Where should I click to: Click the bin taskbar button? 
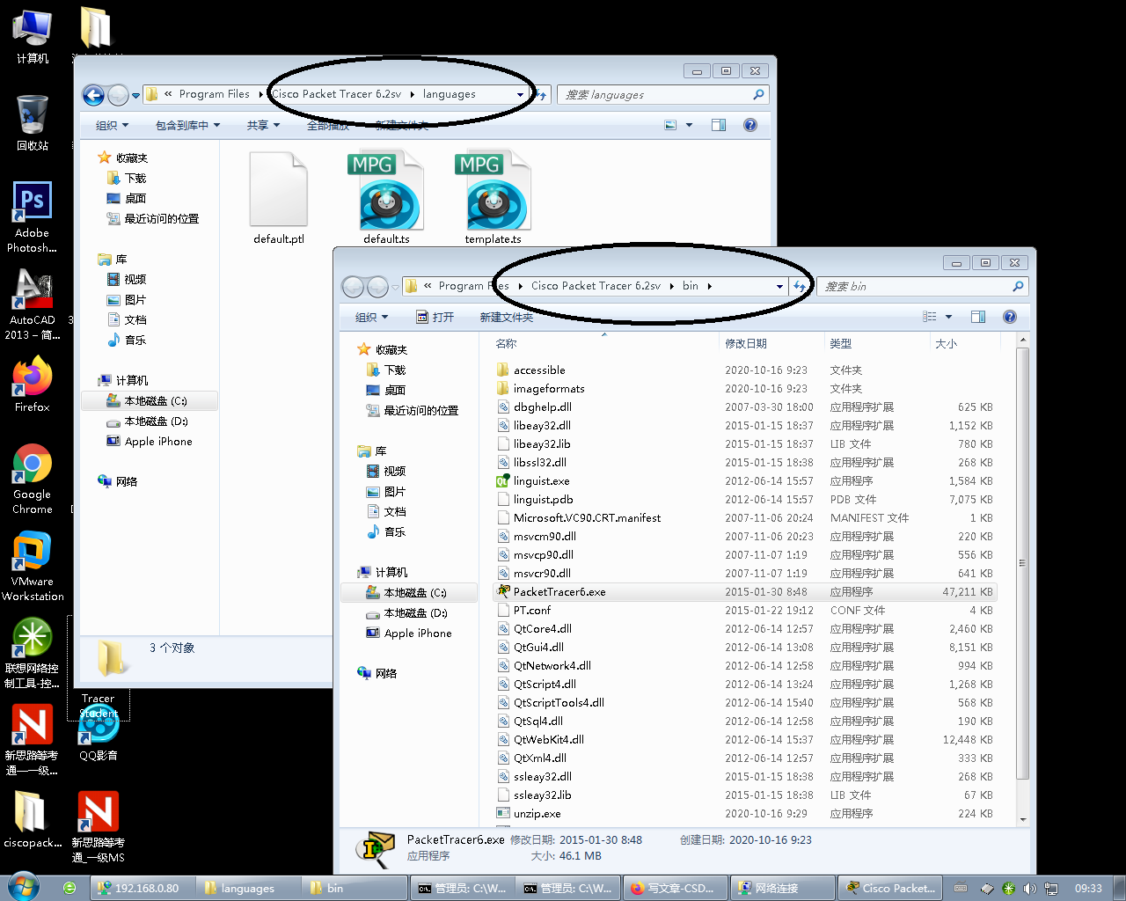tap(354, 888)
